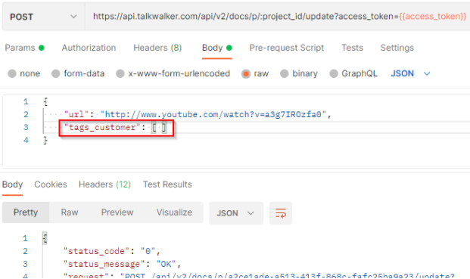Toggle the response line wrap icon
Image resolution: width=470 pixels, height=279 pixels.
pyautogui.click(x=281, y=213)
